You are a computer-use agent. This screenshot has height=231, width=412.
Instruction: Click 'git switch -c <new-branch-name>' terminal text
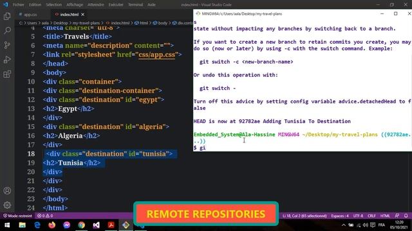[246, 62]
